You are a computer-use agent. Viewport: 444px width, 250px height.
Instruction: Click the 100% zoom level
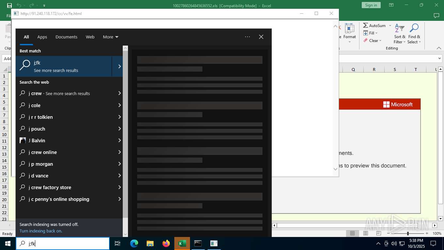click(437, 233)
